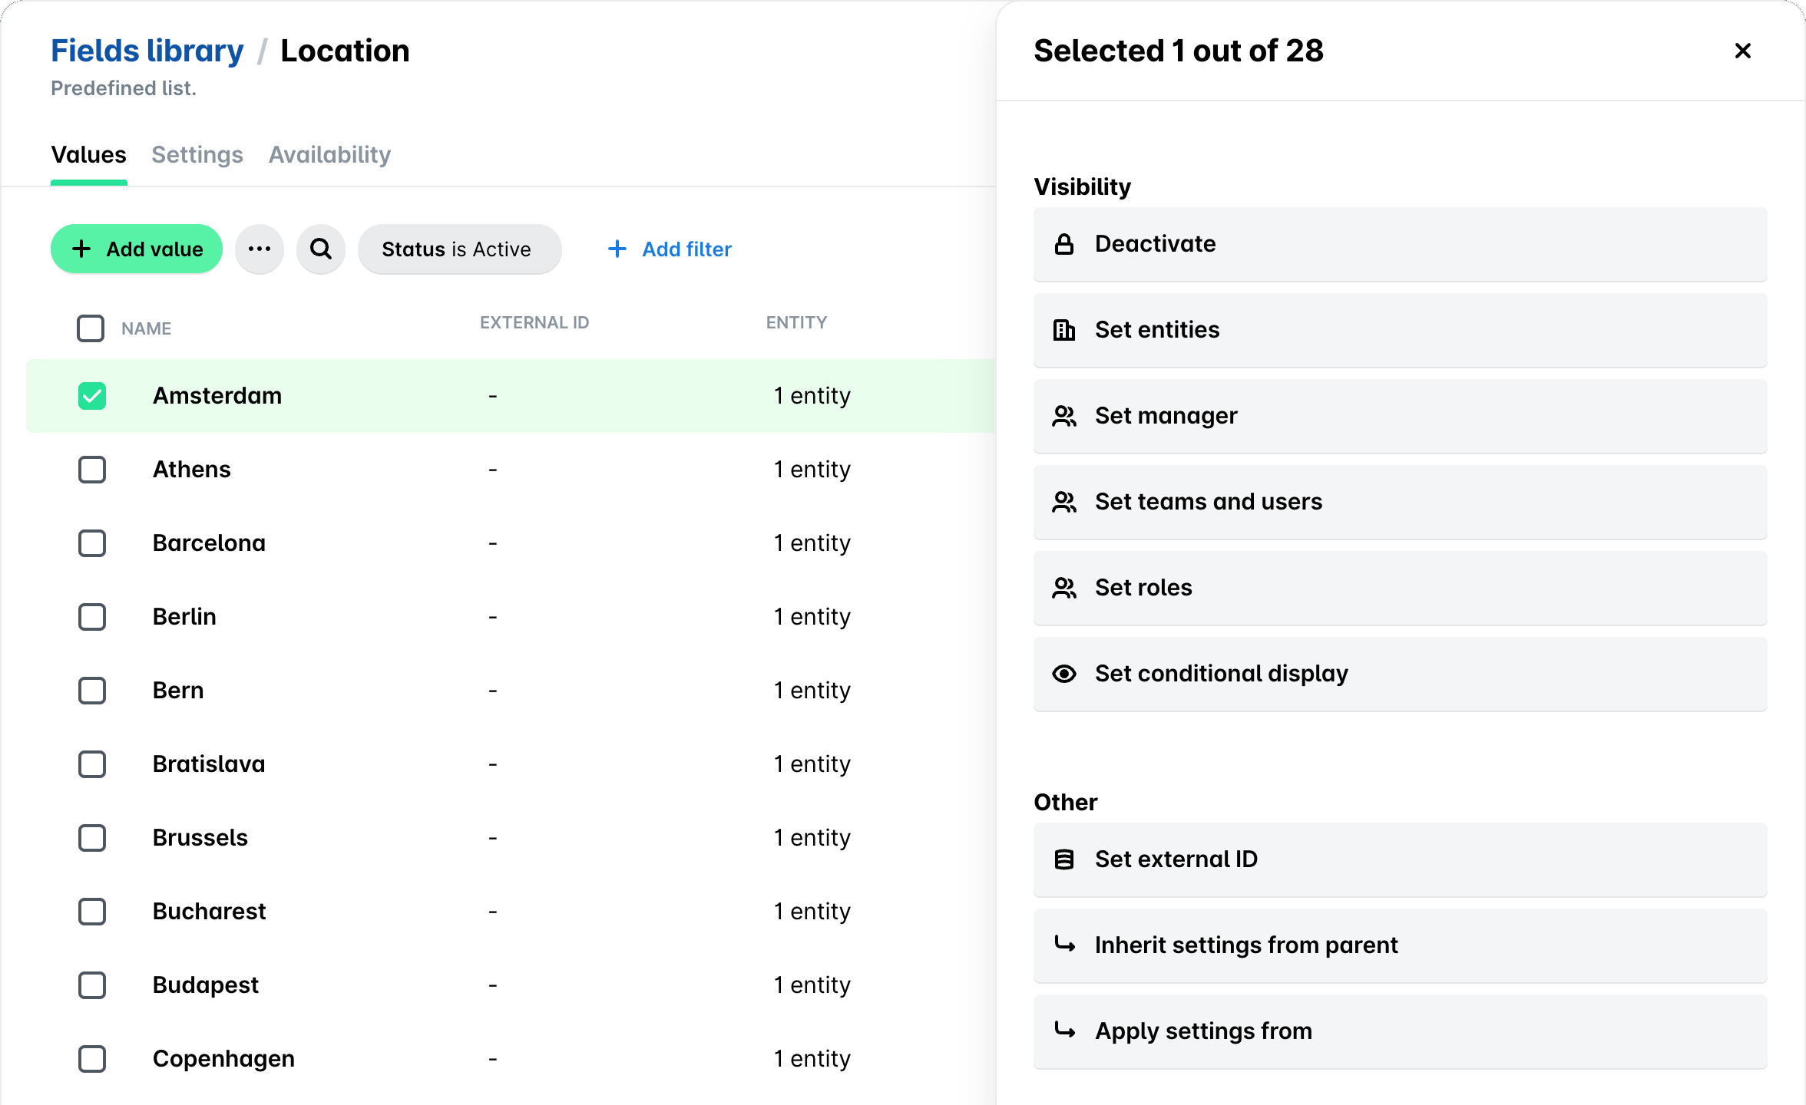The width and height of the screenshot is (1806, 1105).
Task: Open the three-dots more options menu
Action: [260, 249]
